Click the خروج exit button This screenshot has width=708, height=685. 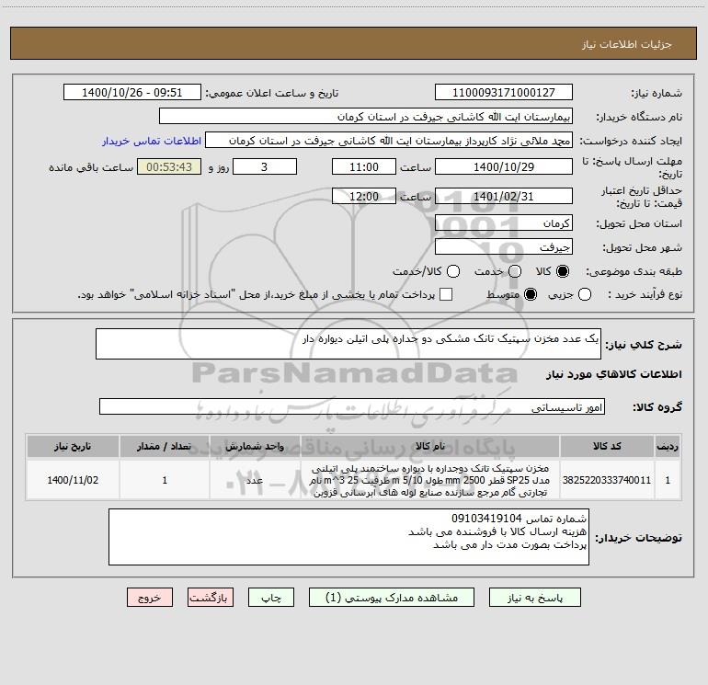(x=150, y=598)
